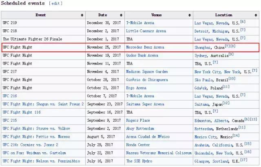Open UFC on Fox: Weidman vs. Gastelum
This screenshot has height=167, width=261.
coord(34,153)
